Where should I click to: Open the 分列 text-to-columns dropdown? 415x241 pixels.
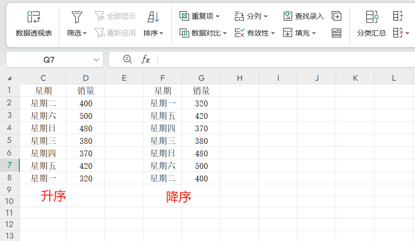tap(251, 16)
